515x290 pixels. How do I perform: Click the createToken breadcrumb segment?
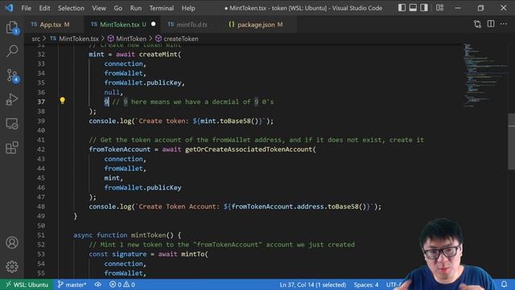point(177,39)
